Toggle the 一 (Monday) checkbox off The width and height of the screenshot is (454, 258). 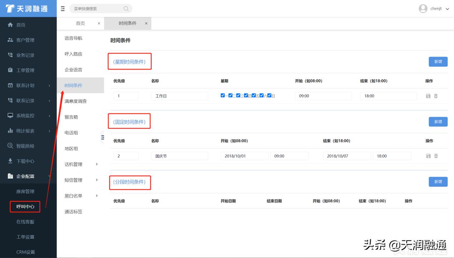pyautogui.click(x=223, y=95)
